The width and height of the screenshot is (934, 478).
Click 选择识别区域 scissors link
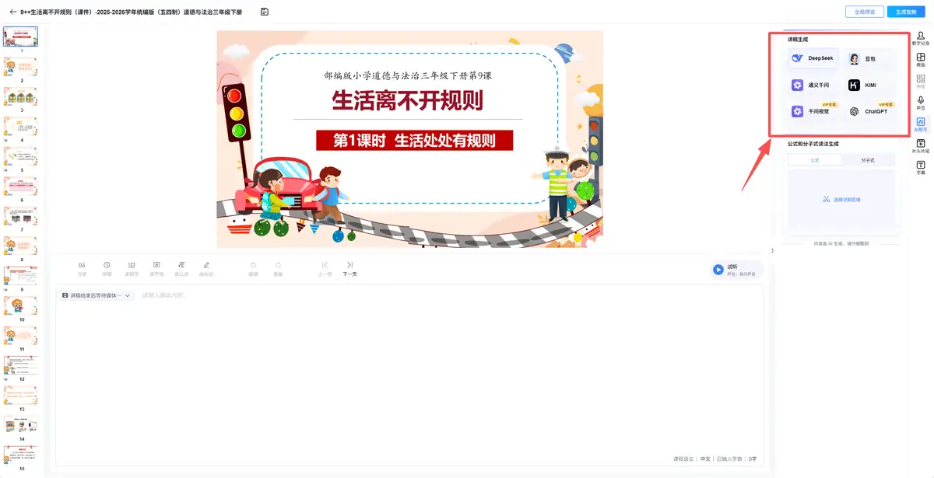(841, 200)
